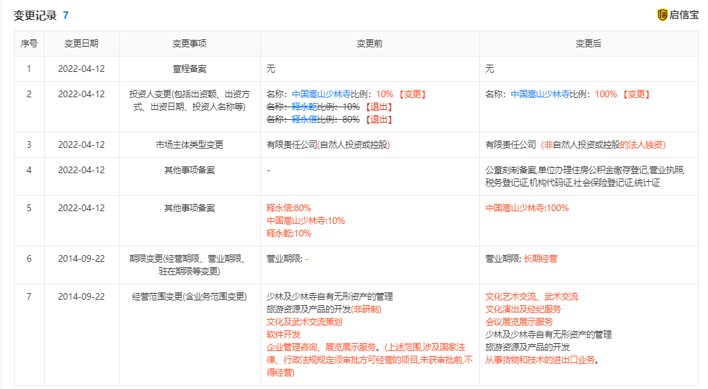Click 无 in the 变更后 column
708x389 pixels.
tap(489, 69)
